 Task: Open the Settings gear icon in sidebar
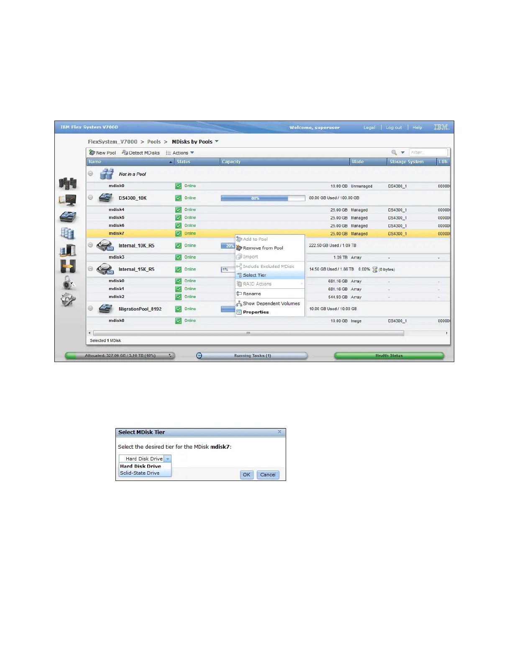[68, 299]
